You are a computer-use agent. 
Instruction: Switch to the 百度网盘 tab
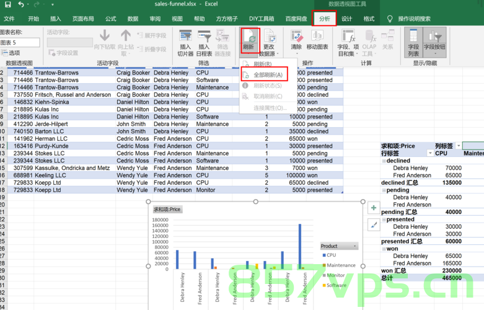click(x=296, y=19)
